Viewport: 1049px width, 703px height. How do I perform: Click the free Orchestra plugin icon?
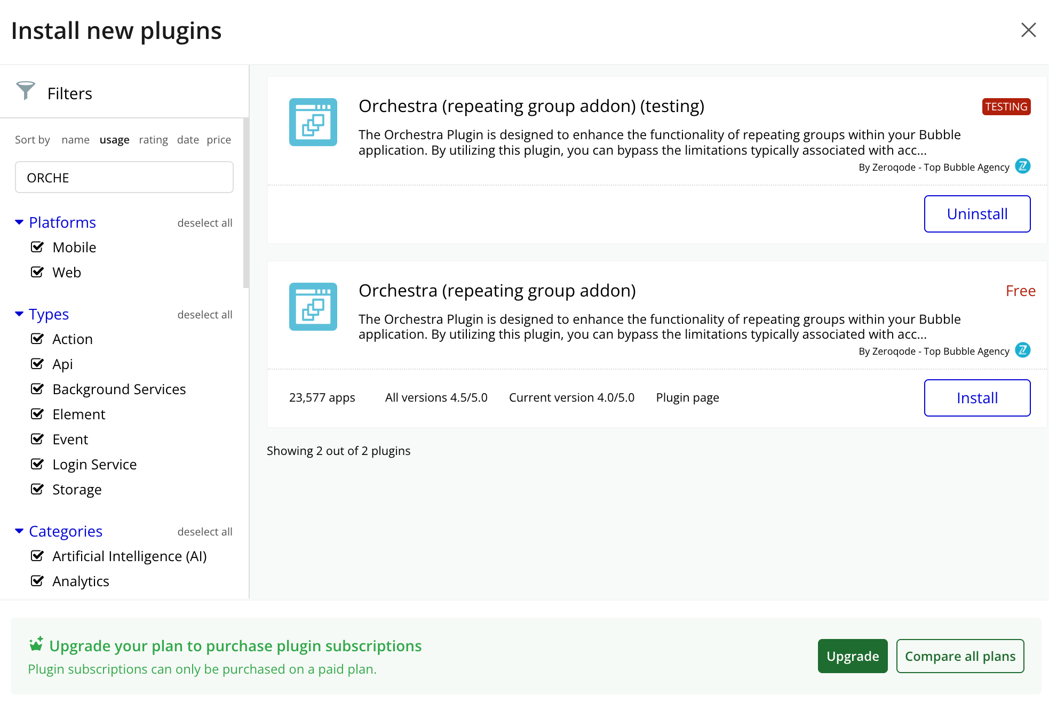point(313,306)
